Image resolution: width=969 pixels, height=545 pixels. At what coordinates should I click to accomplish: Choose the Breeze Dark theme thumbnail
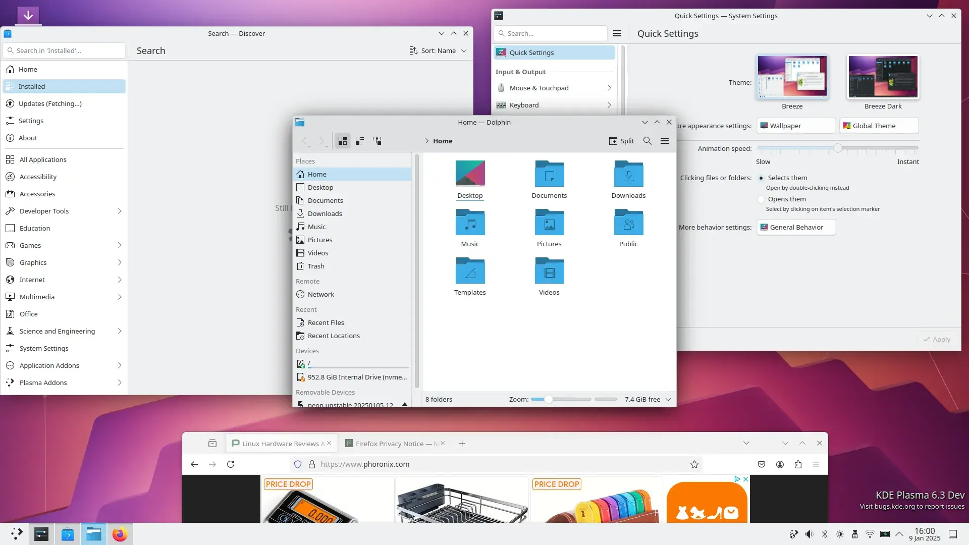[883, 77]
